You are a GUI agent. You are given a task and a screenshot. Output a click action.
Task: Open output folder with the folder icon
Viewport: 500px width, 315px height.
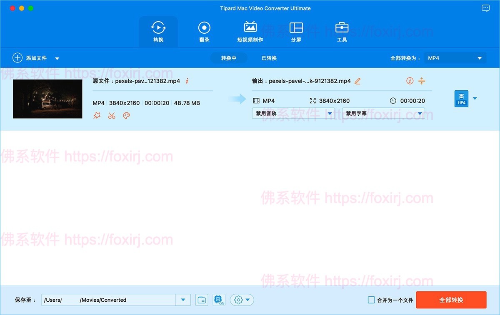click(x=201, y=300)
